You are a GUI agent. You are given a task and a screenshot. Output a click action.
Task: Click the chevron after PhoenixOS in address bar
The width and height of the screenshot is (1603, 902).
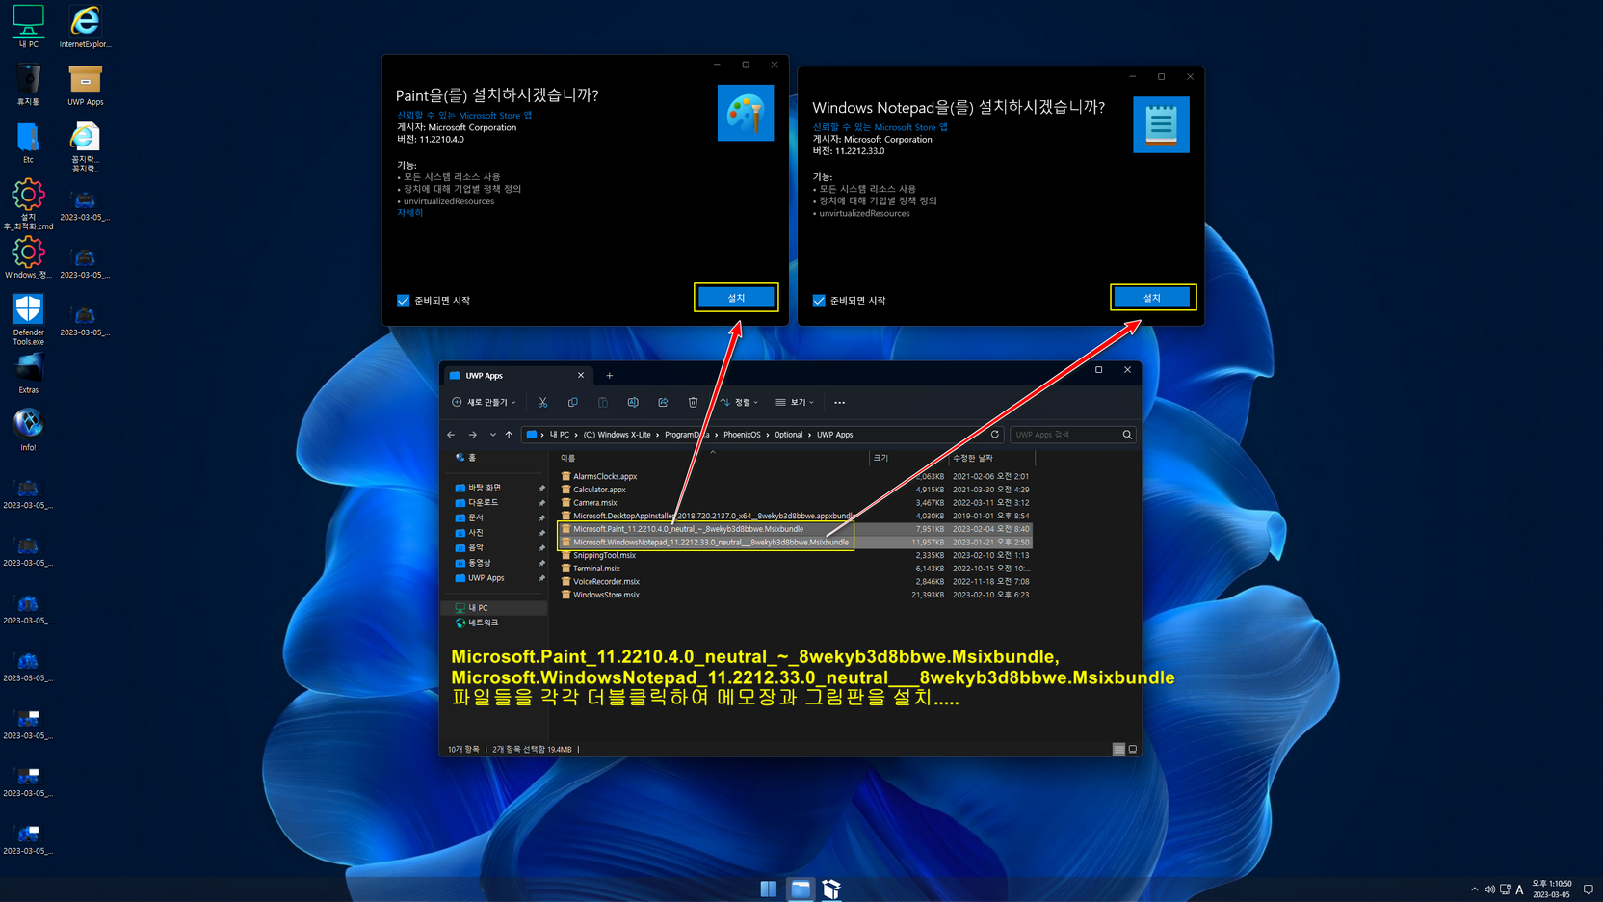pos(767,435)
